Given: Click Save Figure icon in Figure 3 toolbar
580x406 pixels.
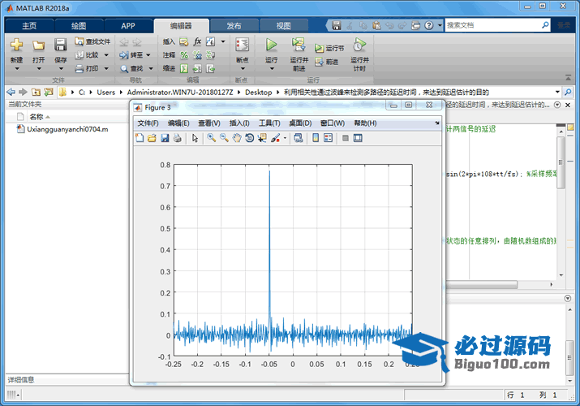Looking at the screenshot, I should tap(165, 138).
